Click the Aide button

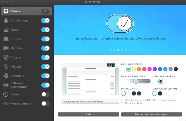88,114
